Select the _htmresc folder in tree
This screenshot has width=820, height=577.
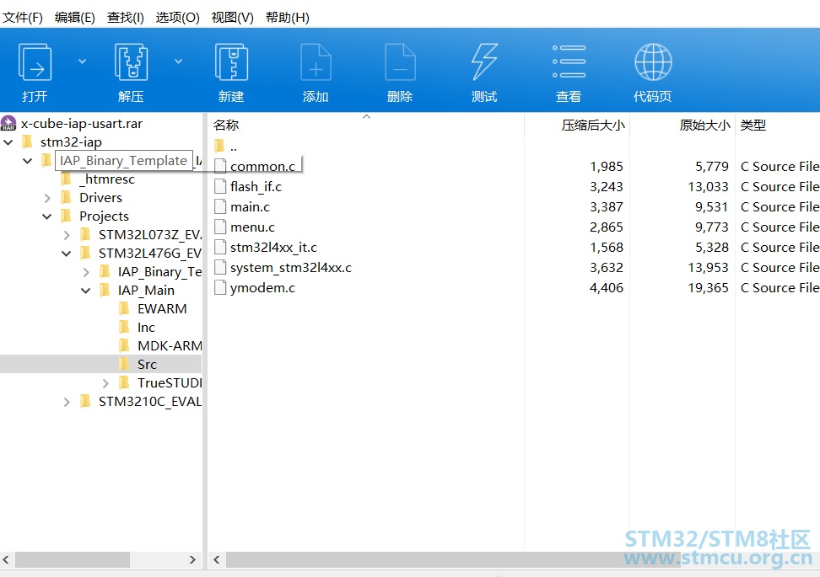(106, 179)
